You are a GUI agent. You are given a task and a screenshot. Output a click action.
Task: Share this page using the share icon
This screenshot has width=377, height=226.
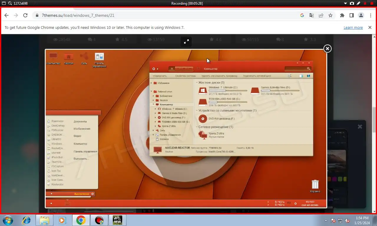(321, 15)
